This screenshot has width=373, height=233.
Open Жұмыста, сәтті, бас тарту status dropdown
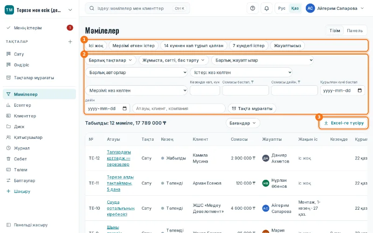coord(173,60)
